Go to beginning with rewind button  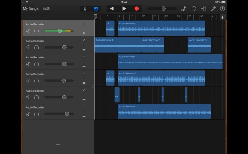coord(112,9)
